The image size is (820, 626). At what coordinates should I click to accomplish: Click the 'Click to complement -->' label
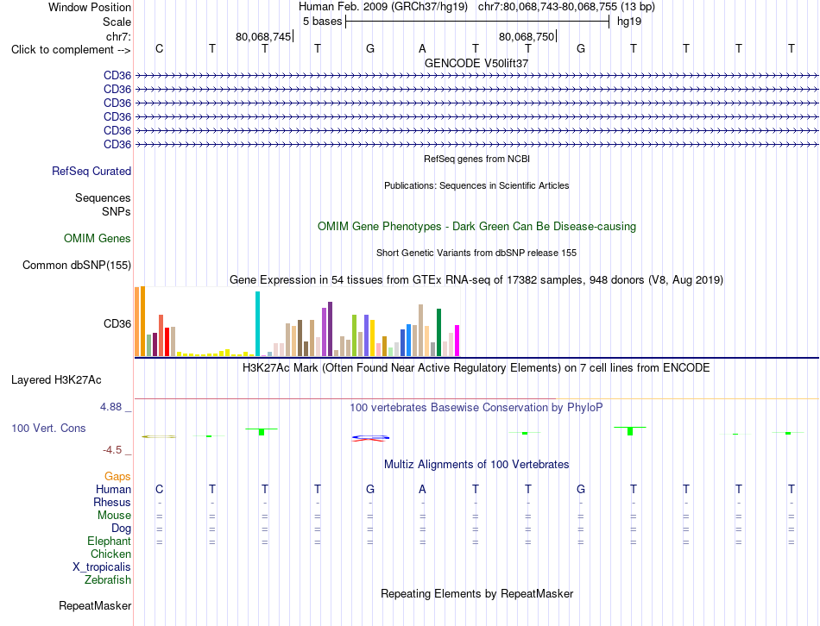coord(71,50)
